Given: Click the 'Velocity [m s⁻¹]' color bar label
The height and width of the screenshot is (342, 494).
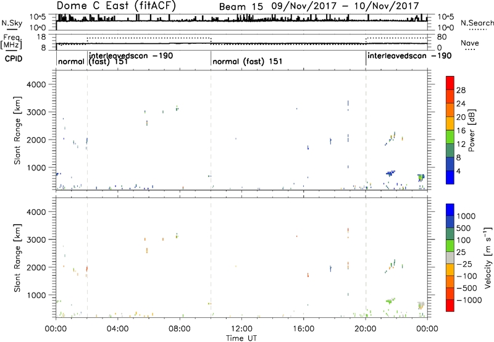Looking at the screenshot, I should 487,257.
